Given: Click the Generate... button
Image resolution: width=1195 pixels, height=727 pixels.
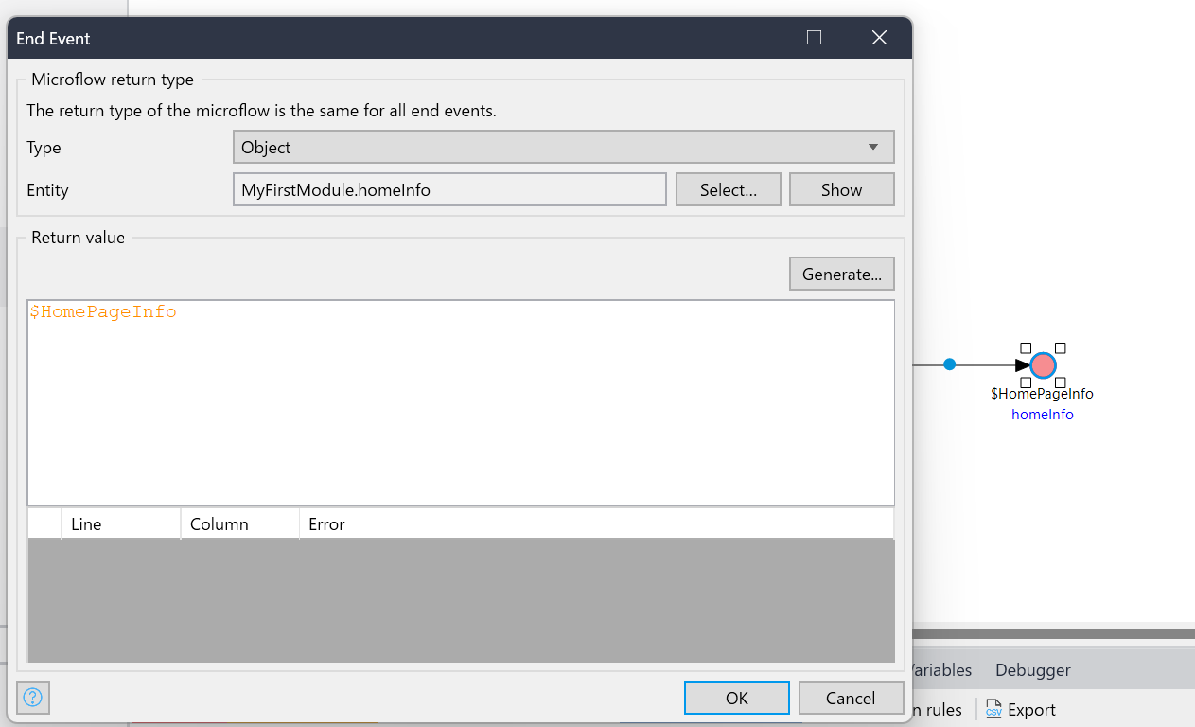Looking at the screenshot, I should click(841, 275).
